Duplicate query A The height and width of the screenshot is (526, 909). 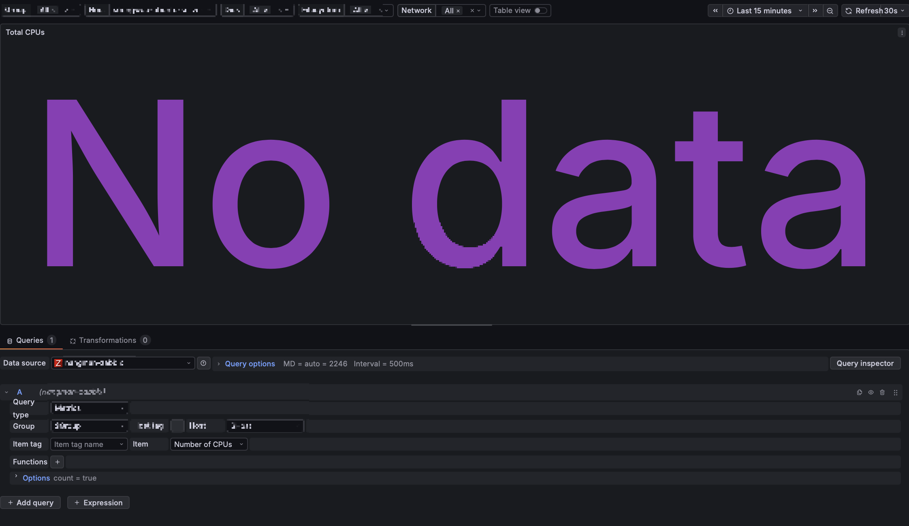tap(859, 392)
